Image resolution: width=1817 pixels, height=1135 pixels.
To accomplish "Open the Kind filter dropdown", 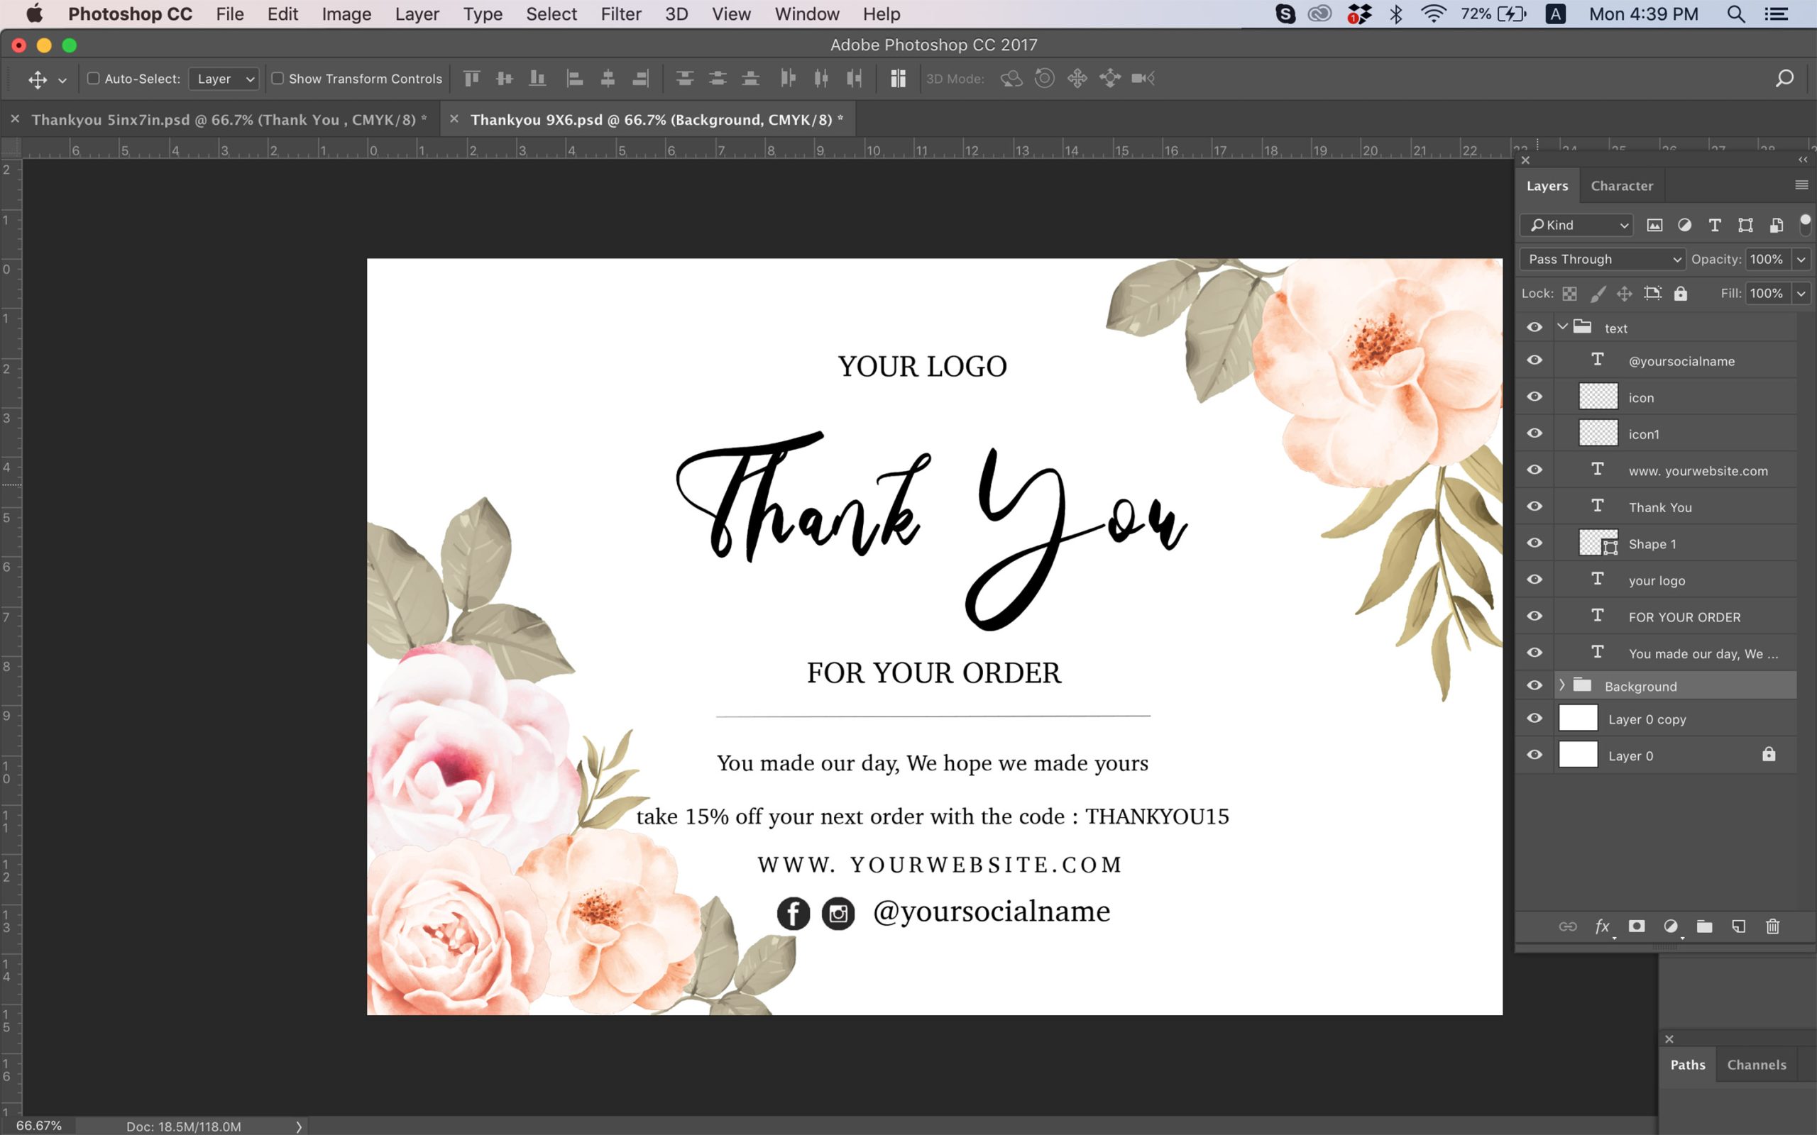I will pyautogui.click(x=1576, y=225).
